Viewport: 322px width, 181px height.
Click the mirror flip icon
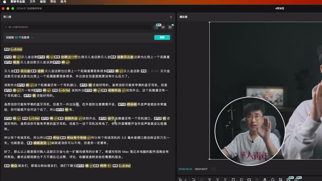point(265,179)
